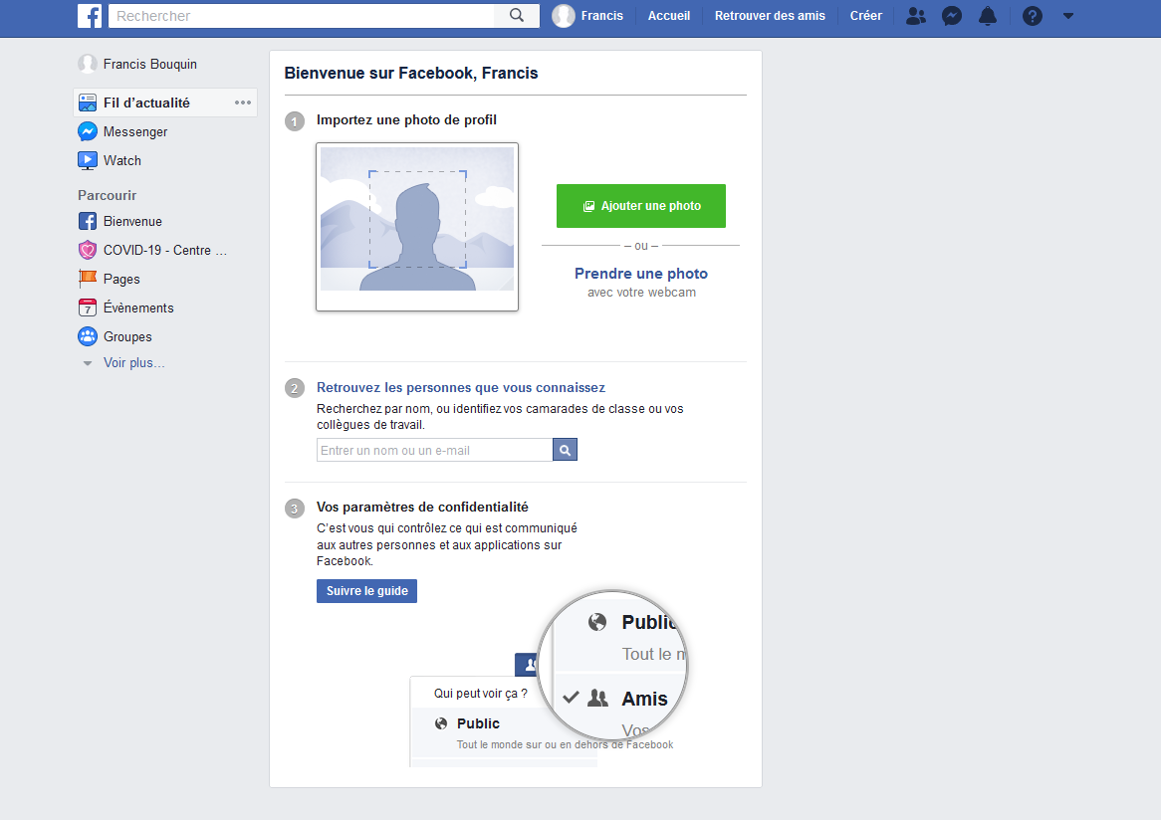
Task: Open the Messenger icon in top bar
Action: 952,16
